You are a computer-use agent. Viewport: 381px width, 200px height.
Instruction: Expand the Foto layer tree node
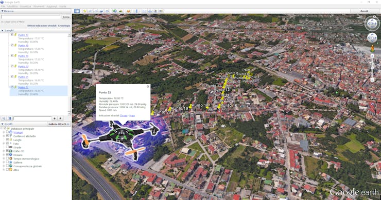(4, 144)
